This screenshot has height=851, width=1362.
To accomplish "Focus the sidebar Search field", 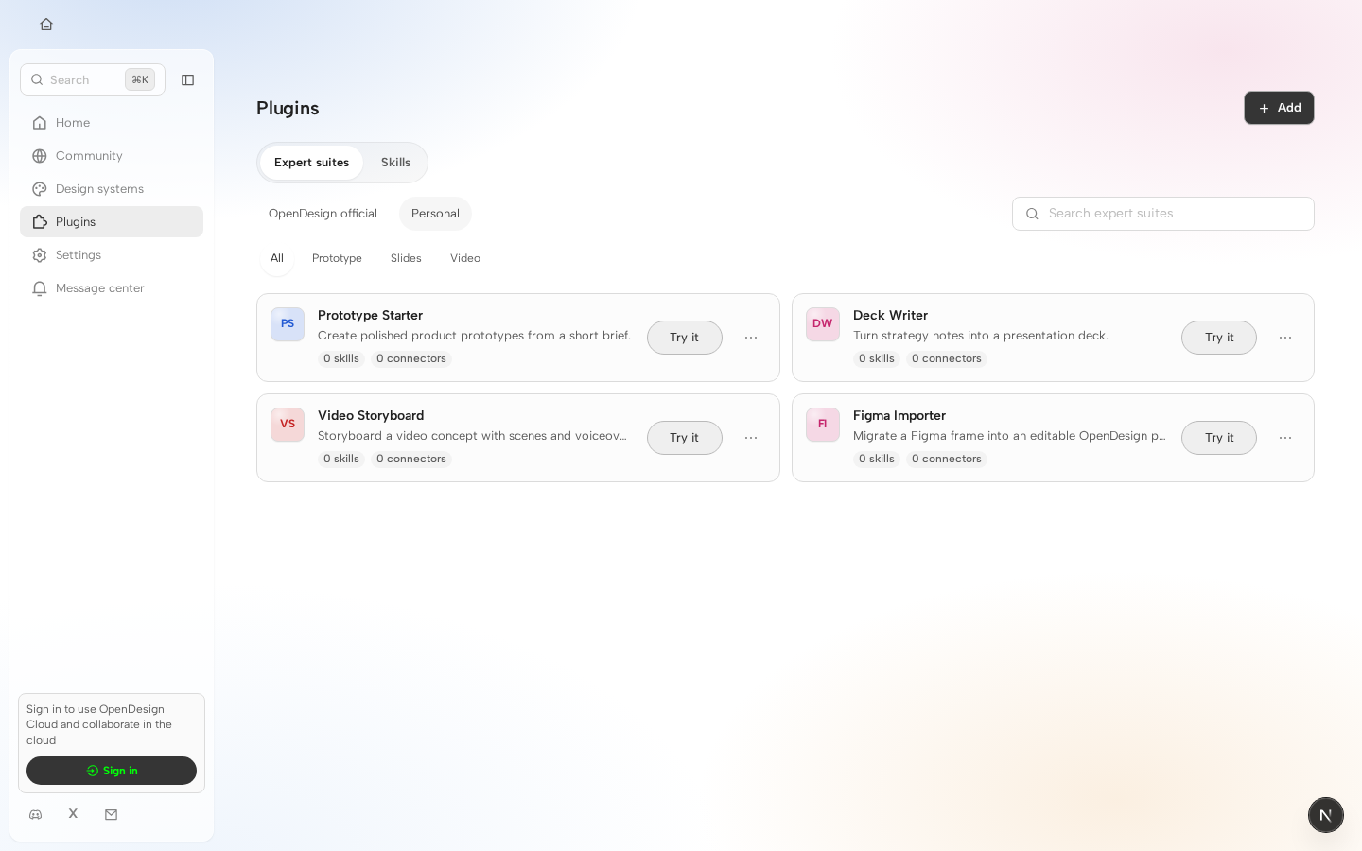I will [93, 79].
